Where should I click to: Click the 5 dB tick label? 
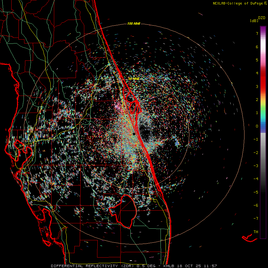coord(257,60)
